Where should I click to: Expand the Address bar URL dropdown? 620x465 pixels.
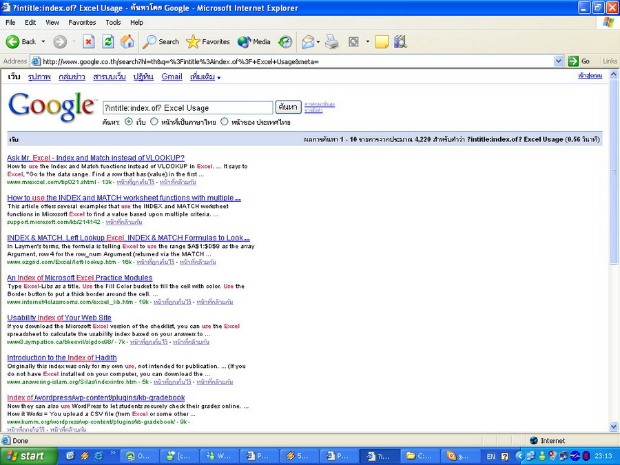(558, 61)
